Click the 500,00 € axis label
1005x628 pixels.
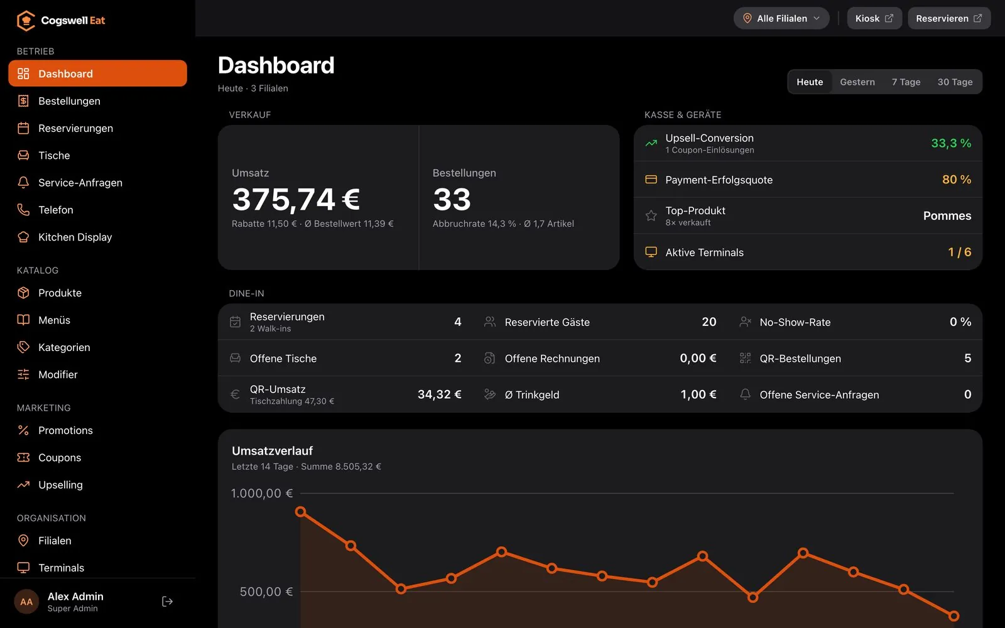(x=266, y=592)
